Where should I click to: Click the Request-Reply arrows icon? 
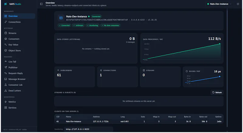point(6,73)
